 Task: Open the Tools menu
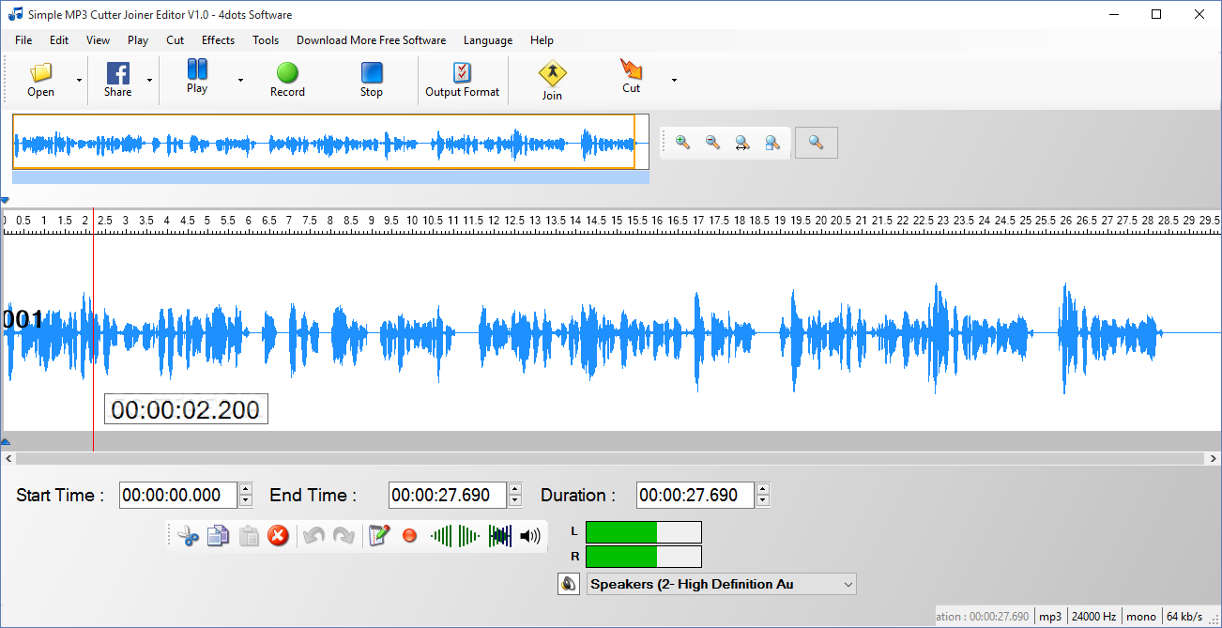(x=266, y=40)
